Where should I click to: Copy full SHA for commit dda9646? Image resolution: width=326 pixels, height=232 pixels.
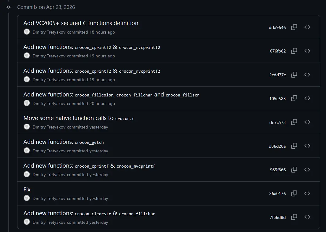pos(294,27)
